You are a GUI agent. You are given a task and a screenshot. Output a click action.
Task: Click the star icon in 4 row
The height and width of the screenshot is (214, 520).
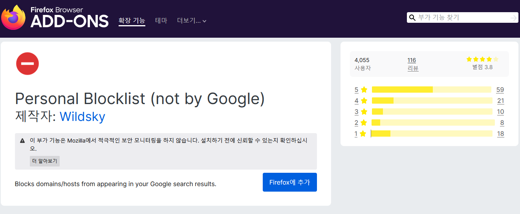tap(364, 101)
